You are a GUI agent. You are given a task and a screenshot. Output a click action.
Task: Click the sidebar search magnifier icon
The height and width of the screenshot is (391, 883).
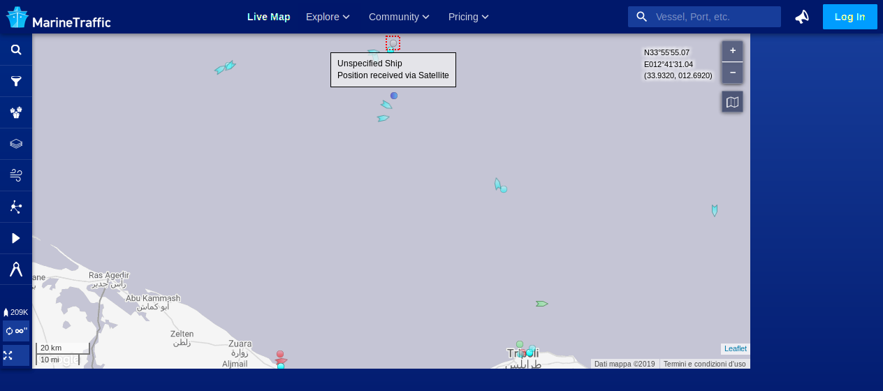click(16, 50)
